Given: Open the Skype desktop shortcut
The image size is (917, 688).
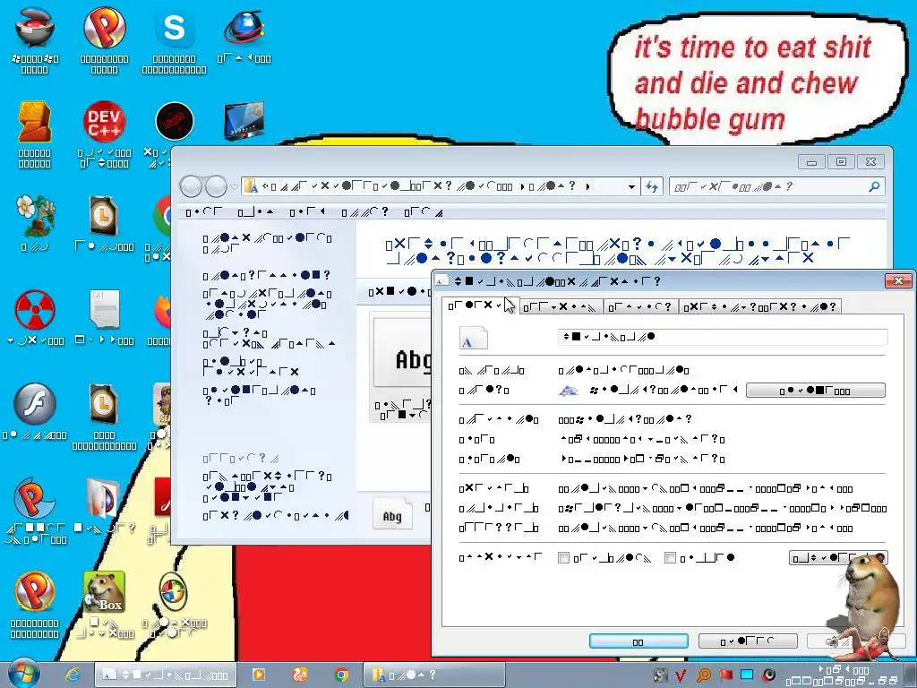Looking at the screenshot, I should [x=175, y=28].
